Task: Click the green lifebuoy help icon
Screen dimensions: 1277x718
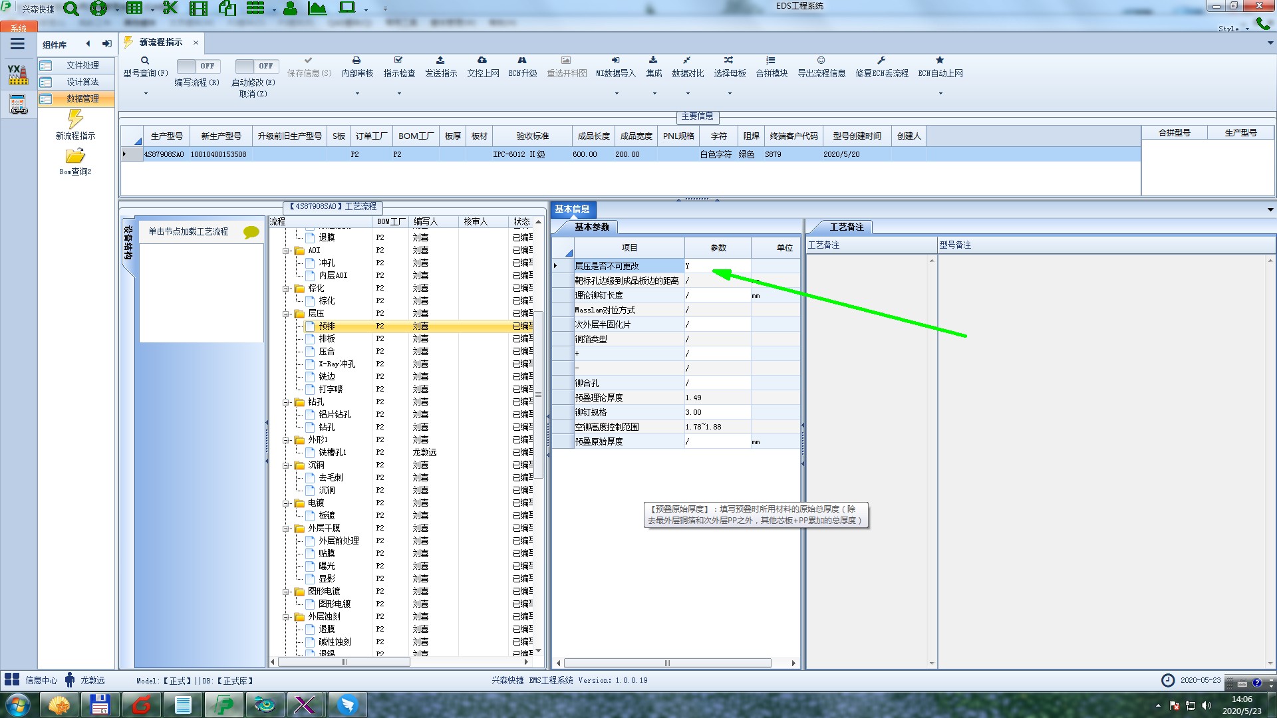Action: click(x=98, y=8)
